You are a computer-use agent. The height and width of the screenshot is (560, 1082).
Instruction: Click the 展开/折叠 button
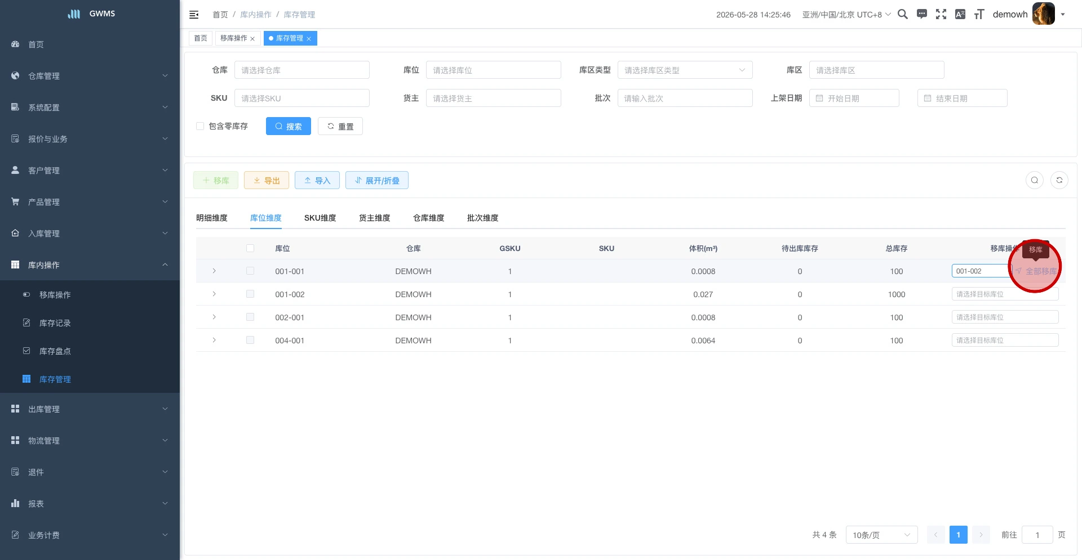click(x=377, y=180)
